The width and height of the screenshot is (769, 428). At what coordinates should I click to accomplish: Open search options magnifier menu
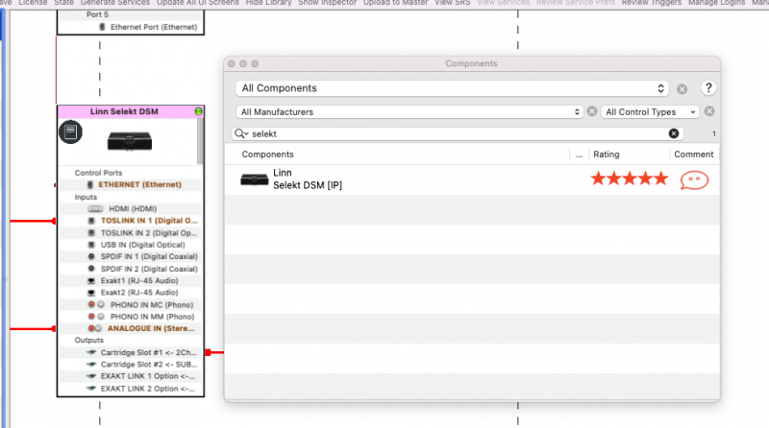coord(241,133)
